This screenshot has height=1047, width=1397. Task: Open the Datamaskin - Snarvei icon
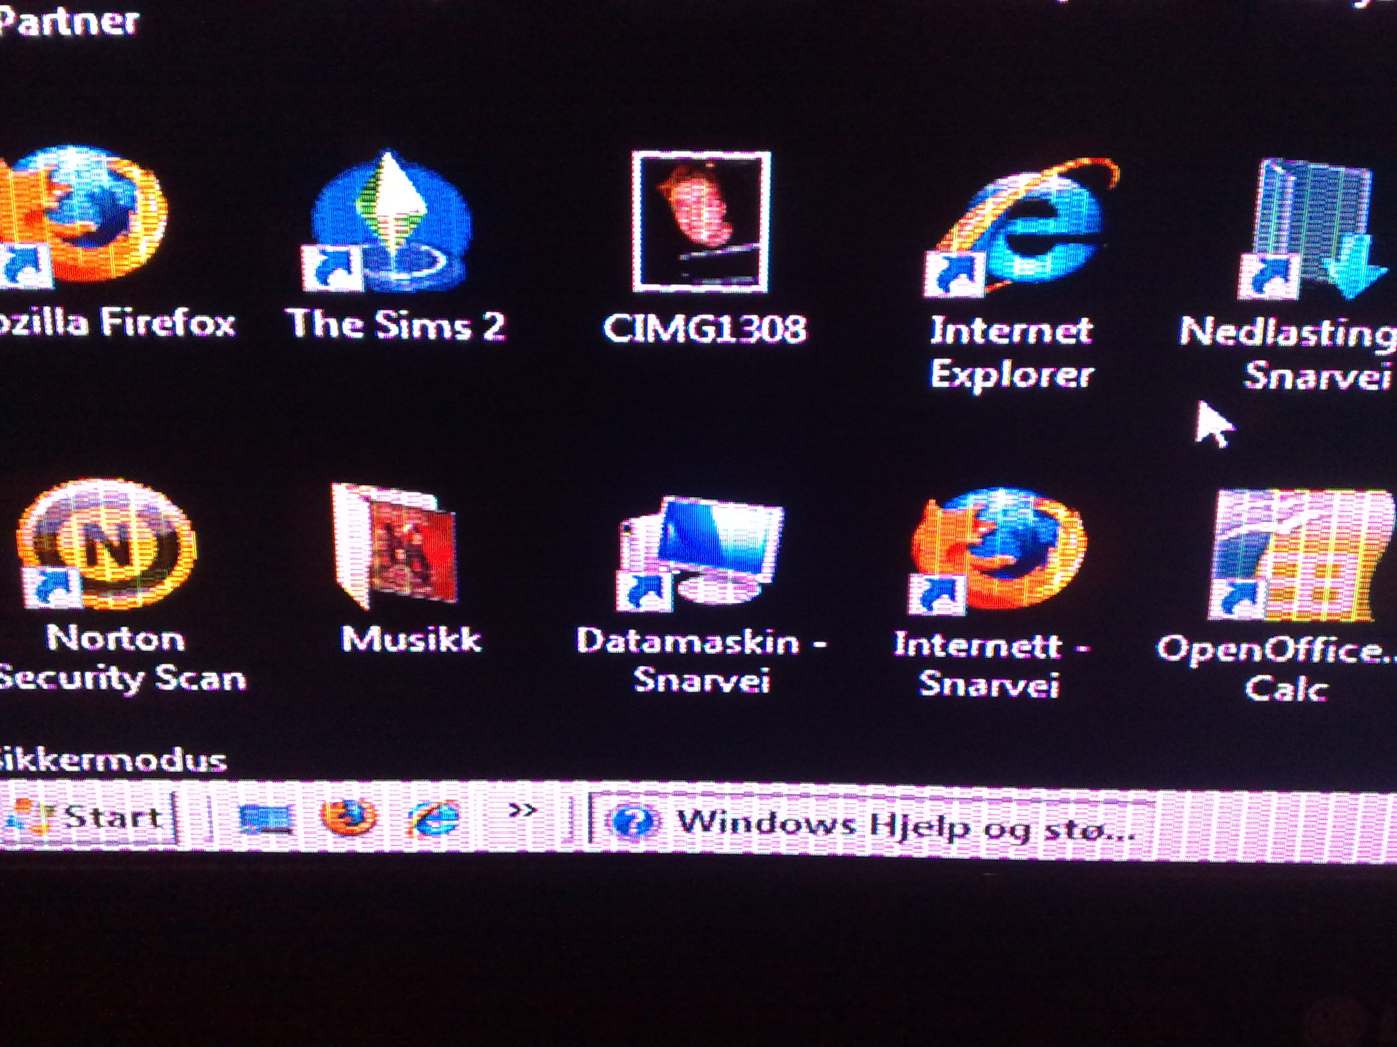[x=700, y=555]
